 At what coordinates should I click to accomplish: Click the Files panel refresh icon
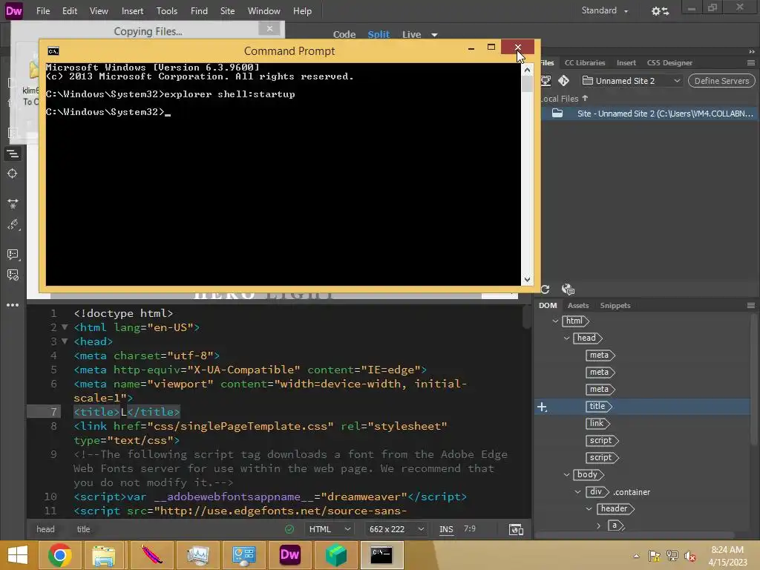[546, 289]
